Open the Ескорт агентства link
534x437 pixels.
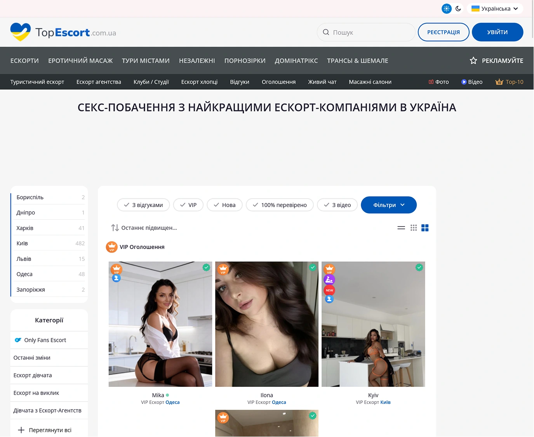click(99, 82)
